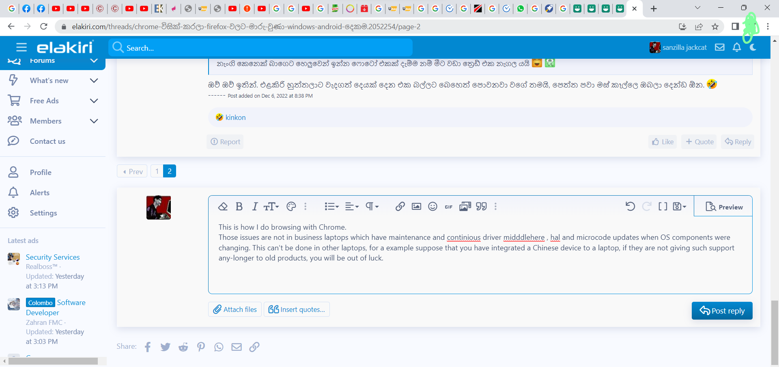
Task: Toggle BB code mode with bracket icon
Action: click(x=663, y=207)
